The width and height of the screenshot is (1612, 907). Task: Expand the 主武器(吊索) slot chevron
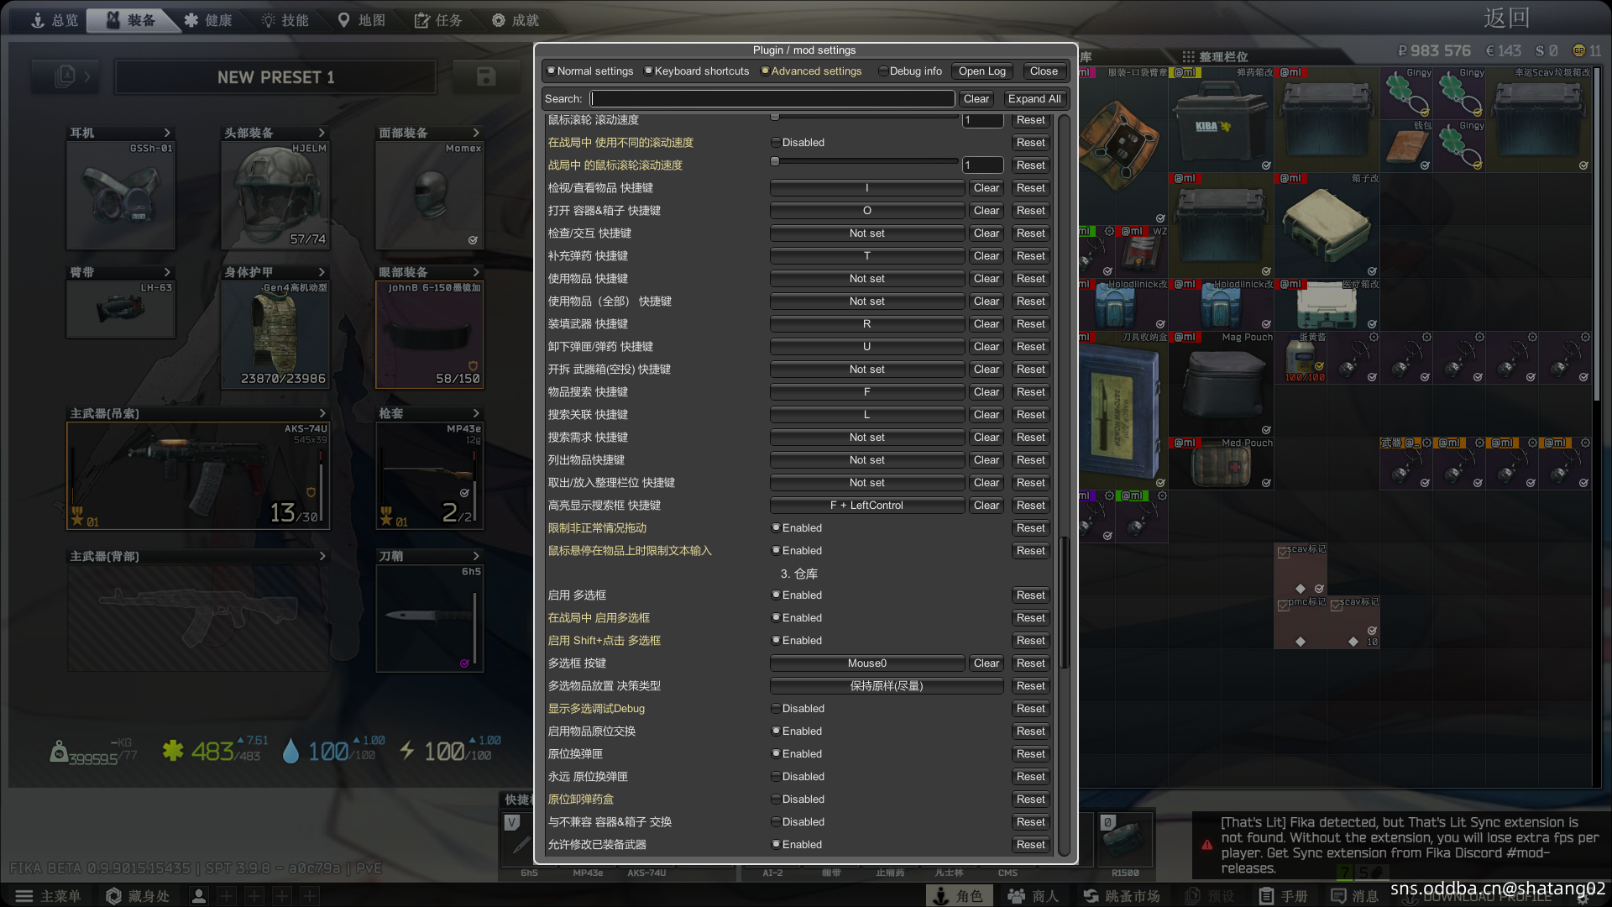[x=322, y=413]
